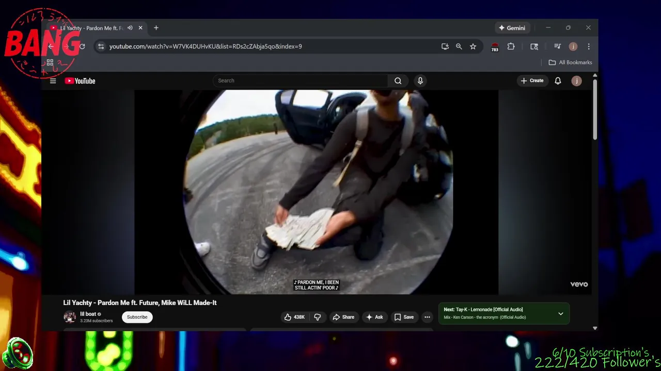Reload the page
Screen dimensions: 661x371
(82, 46)
